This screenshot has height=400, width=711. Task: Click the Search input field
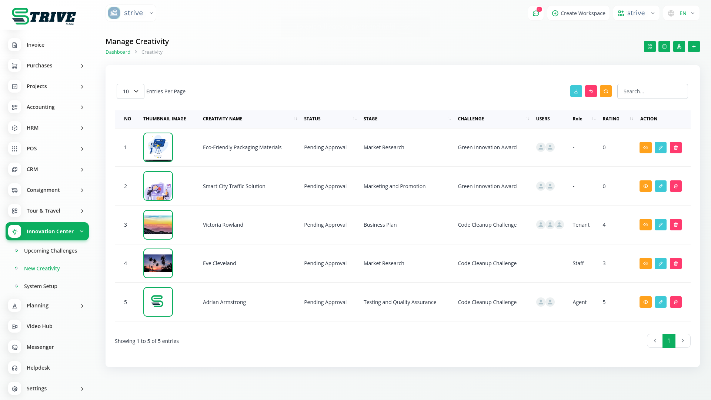[x=652, y=91]
